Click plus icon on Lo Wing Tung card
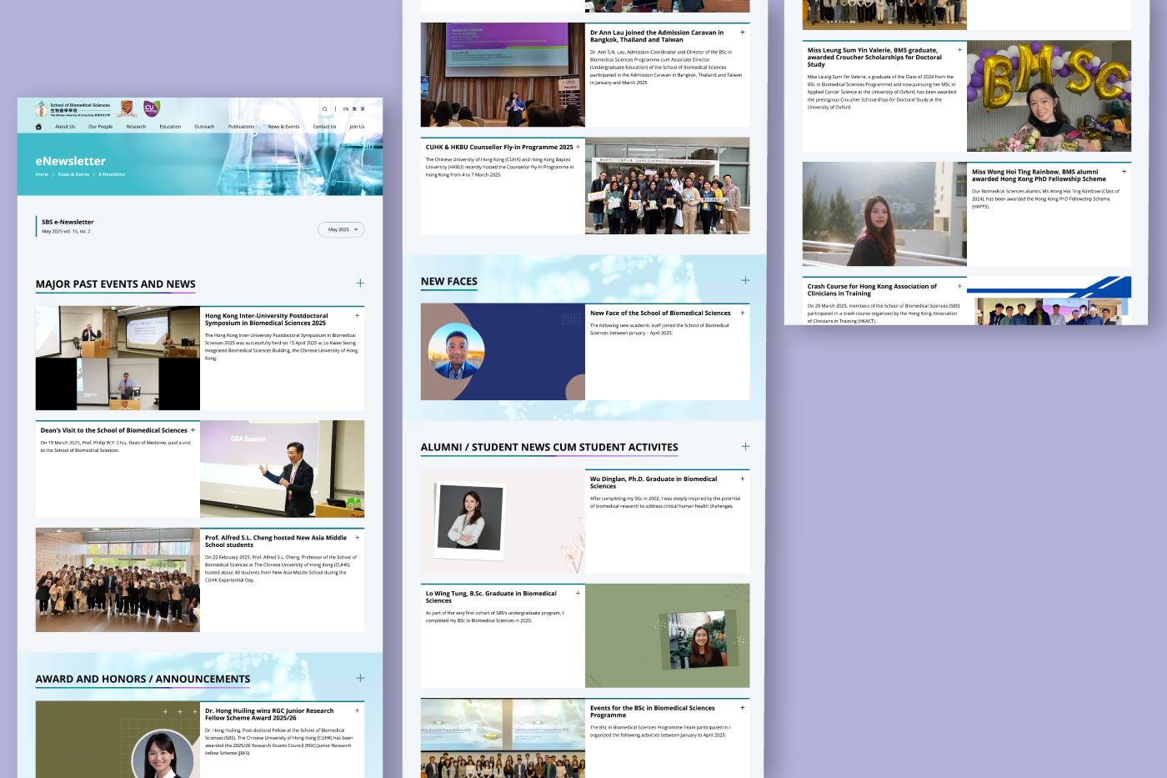This screenshot has width=1167, height=778. (578, 594)
